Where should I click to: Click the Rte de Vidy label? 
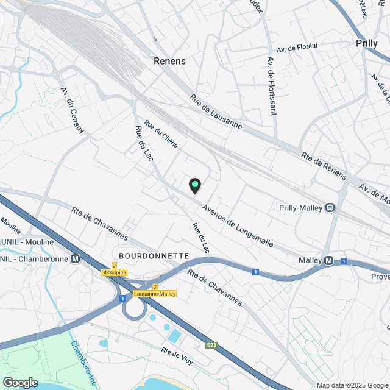click(177, 356)
